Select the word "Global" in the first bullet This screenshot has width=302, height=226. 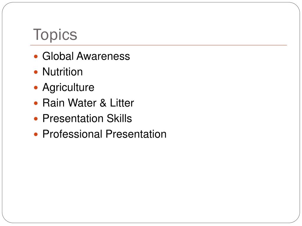click(58, 56)
